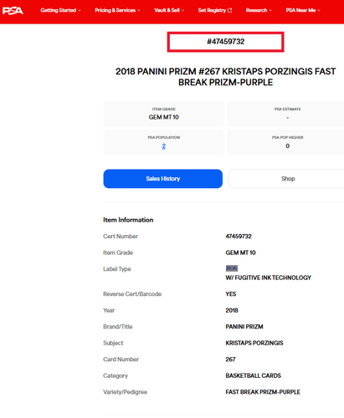
Task: Click the Item Grade GEM MT 10 card
Action: pos(164,114)
